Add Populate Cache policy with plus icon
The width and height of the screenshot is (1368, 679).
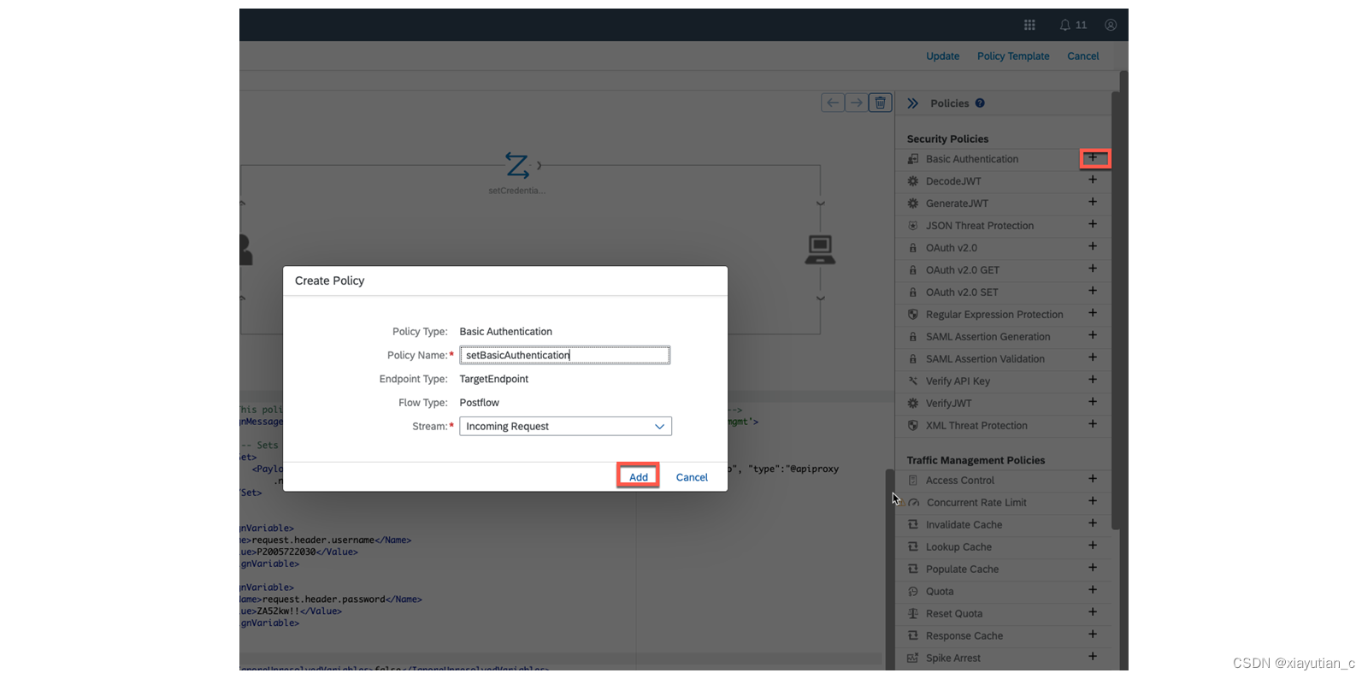pos(1093,568)
